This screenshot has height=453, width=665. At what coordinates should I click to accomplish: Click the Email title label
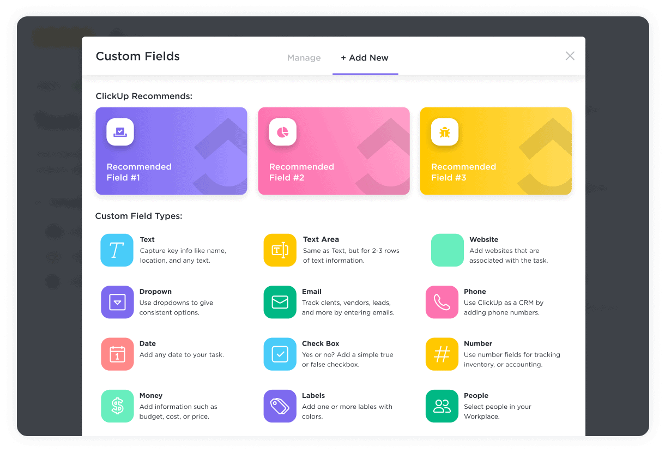[x=312, y=292]
